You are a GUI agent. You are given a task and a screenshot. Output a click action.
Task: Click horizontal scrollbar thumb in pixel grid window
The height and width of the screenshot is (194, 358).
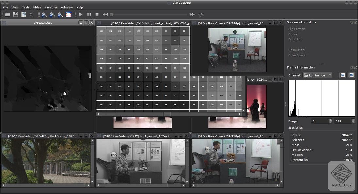coord(167,114)
